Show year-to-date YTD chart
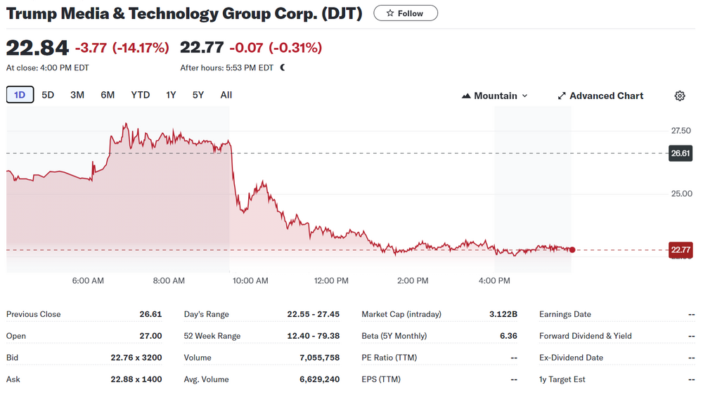 click(x=141, y=95)
